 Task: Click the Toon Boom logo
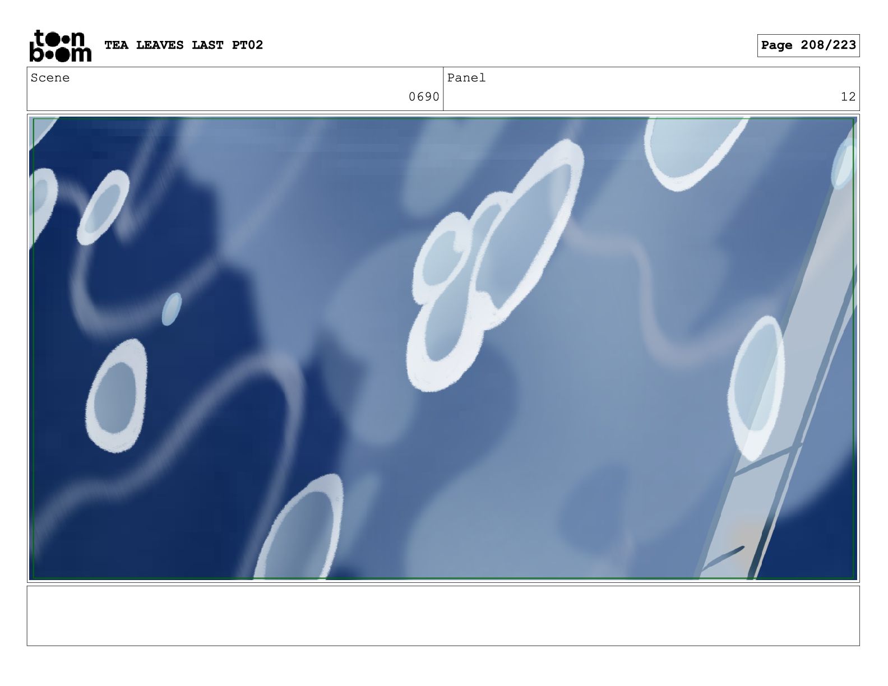click(60, 45)
